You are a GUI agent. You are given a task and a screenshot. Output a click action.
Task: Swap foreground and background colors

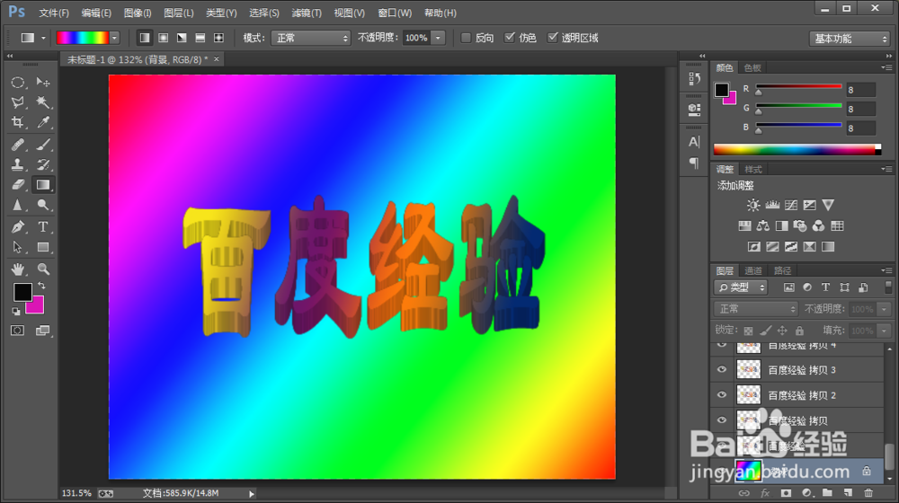(x=41, y=286)
